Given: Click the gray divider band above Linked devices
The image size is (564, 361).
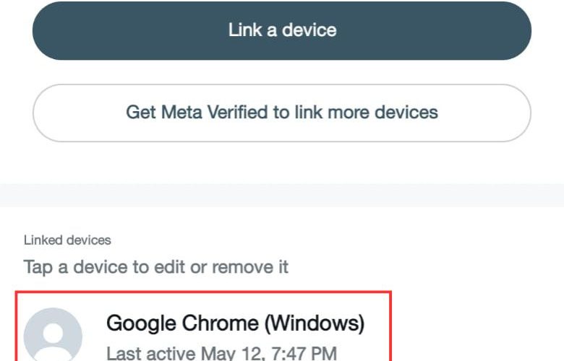Looking at the screenshot, I should tap(282, 196).
